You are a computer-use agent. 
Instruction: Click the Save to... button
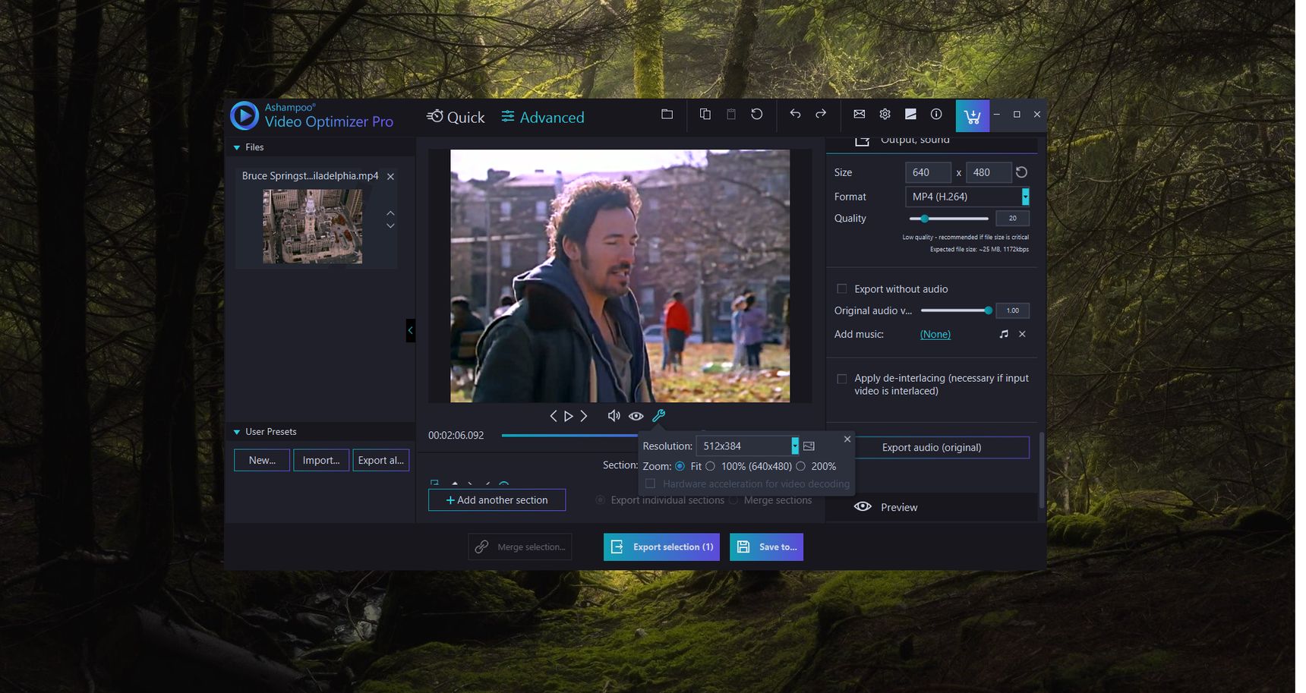[766, 547]
